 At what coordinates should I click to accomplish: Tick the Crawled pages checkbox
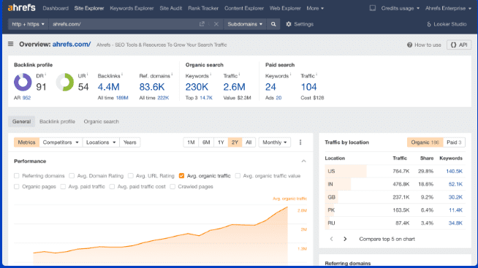coord(172,187)
